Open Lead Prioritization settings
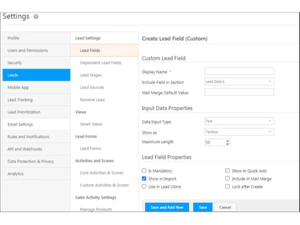The width and height of the screenshot is (300, 225). pyautogui.click(x=37, y=112)
